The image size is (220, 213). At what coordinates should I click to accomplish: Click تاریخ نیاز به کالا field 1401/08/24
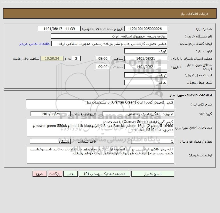(x=51, y=114)
